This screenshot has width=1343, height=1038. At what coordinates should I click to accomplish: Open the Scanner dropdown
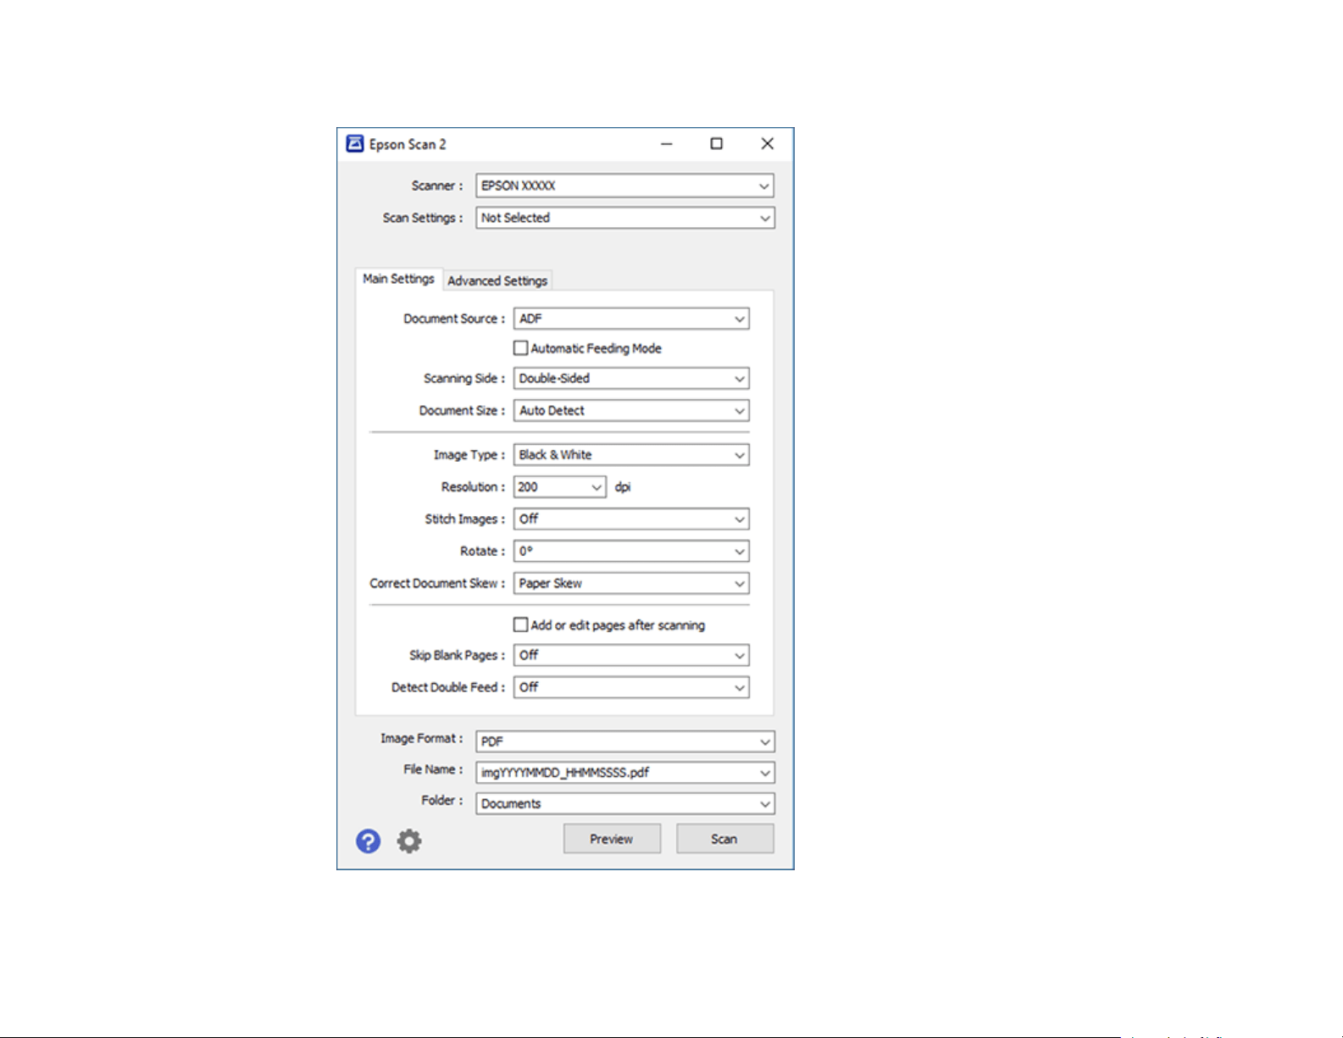625,186
